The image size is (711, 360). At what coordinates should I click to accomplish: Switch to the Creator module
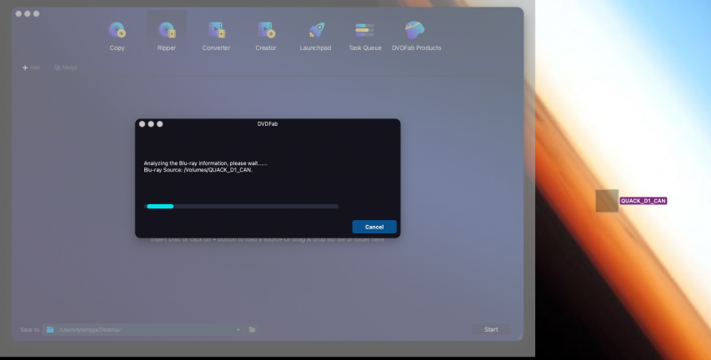(266, 35)
